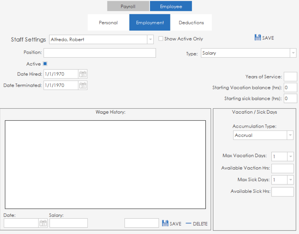Click the Date Terminated text field
Screen dimensions: 299x234
pos(61,85)
